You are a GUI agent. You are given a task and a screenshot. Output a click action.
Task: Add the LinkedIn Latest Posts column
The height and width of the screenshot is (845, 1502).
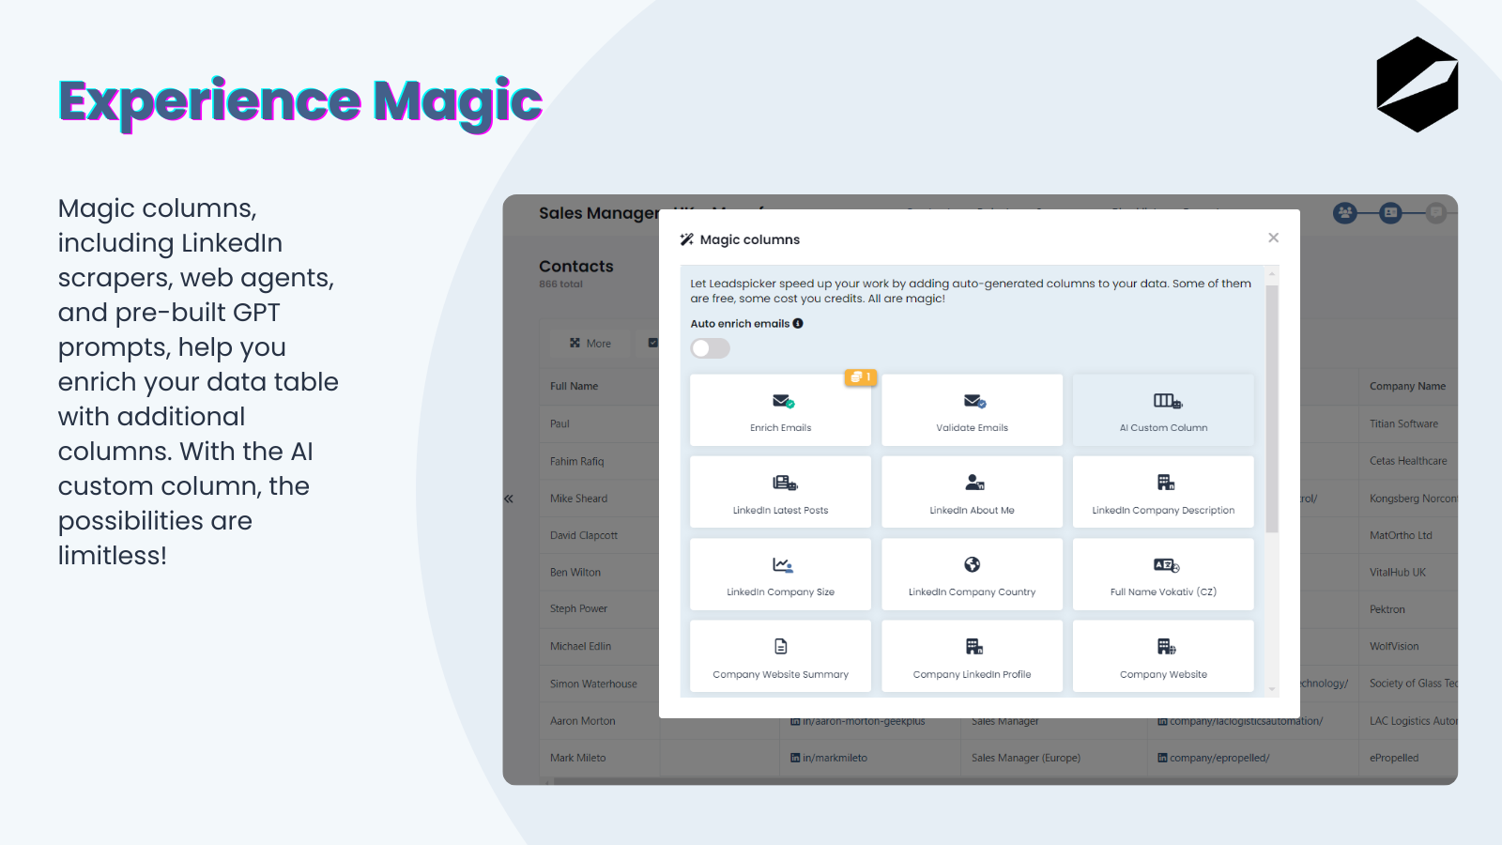(x=780, y=492)
